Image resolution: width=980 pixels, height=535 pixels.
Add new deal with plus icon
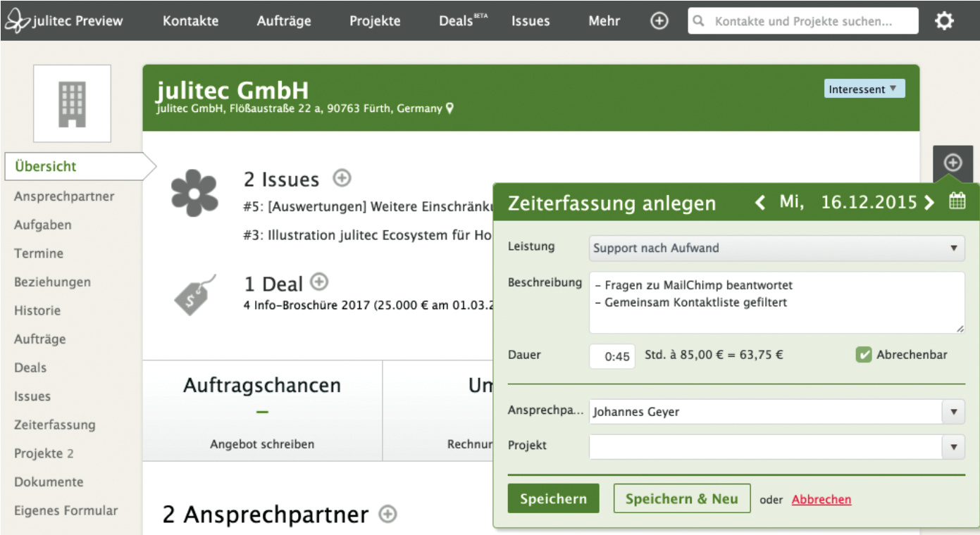[x=319, y=282]
